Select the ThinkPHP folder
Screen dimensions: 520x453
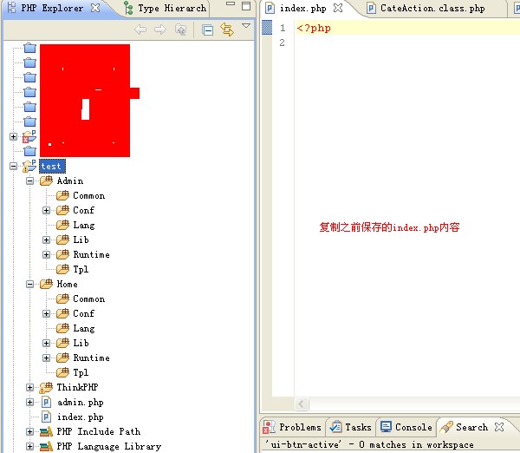point(77,387)
